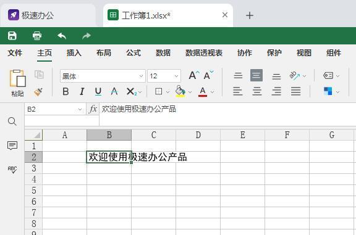
Task: Close the 工作簿1.xlsx tab
Action: (225, 15)
